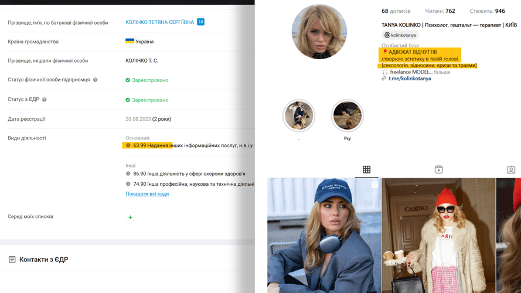Click the blue badge numbered 10
Viewport: 521px width, 293px height.
point(200,22)
